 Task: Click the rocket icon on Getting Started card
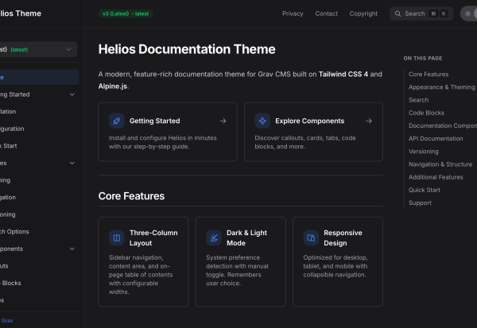[117, 121]
